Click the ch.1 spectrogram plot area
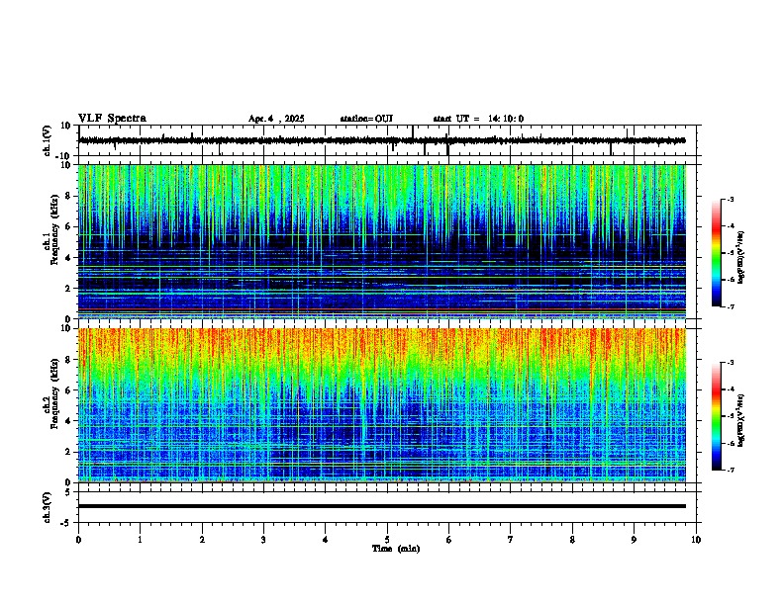 [382, 241]
